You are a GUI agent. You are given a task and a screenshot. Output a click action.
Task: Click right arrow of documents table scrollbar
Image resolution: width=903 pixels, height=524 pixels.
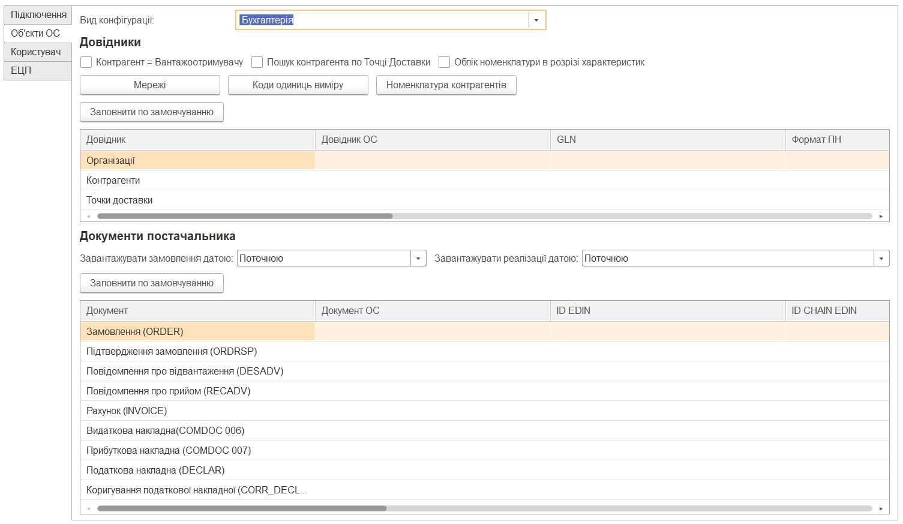click(881, 508)
